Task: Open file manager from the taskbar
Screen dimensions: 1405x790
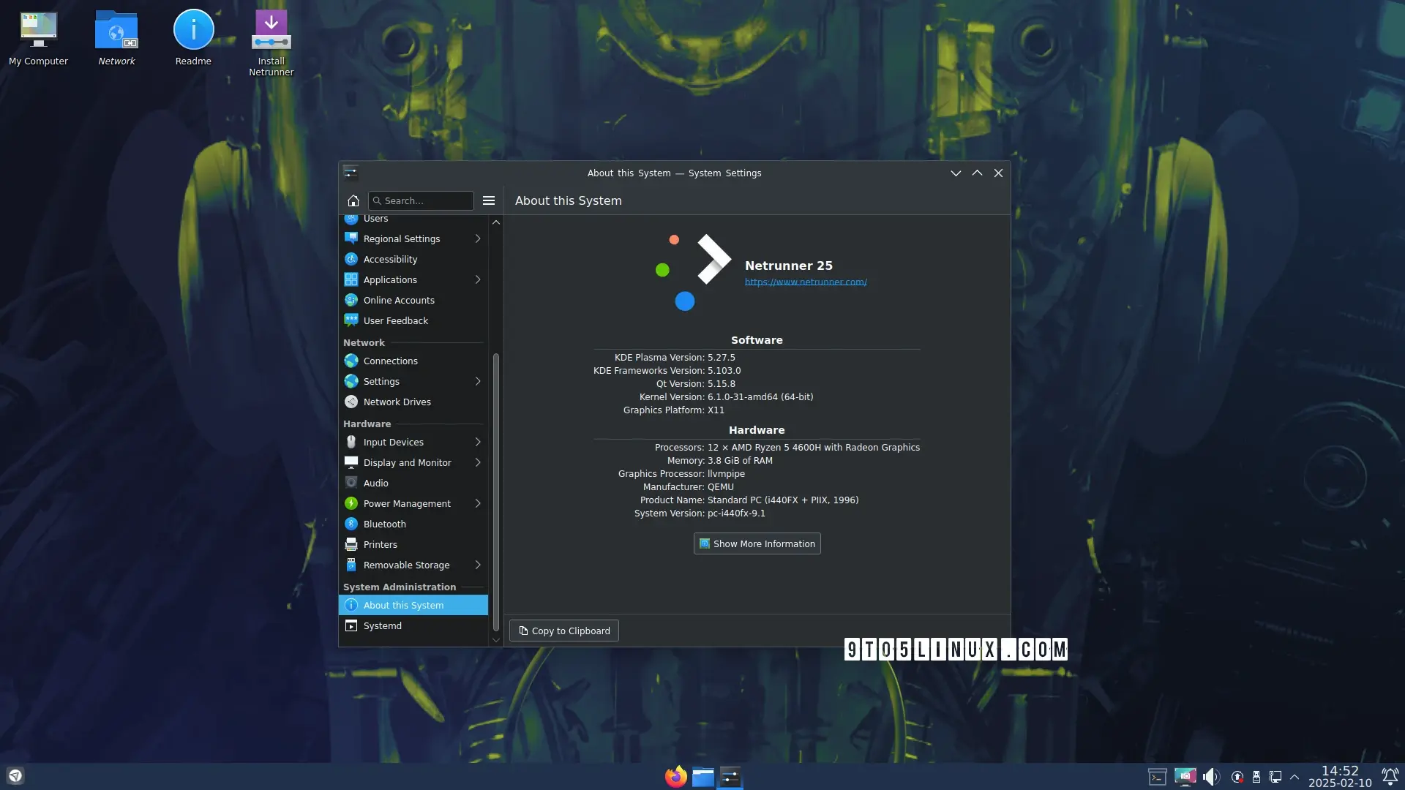Action: [702, 777]
